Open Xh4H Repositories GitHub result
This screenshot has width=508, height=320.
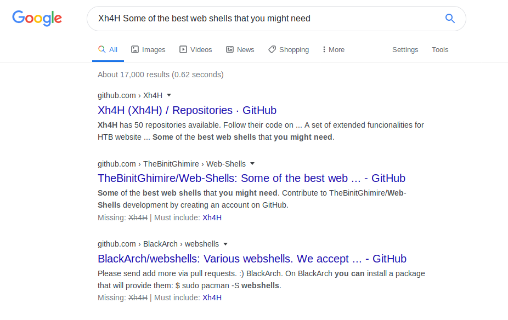click(x=187, y=110)
